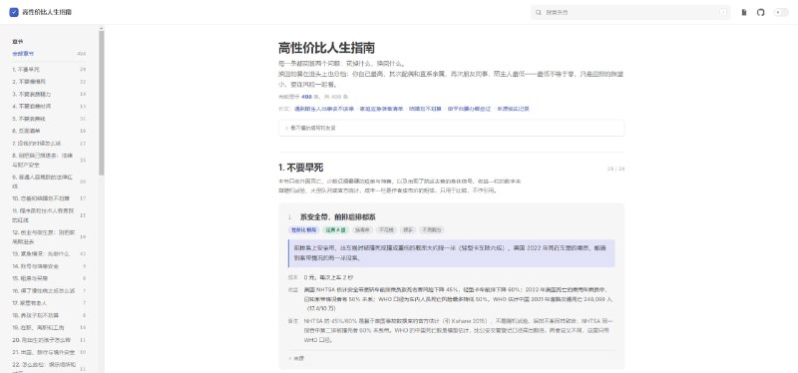This screenshot has height=373, width=798.
Task: Click the 系安全带，前排后排都系 card title
Action: point(338,216)
